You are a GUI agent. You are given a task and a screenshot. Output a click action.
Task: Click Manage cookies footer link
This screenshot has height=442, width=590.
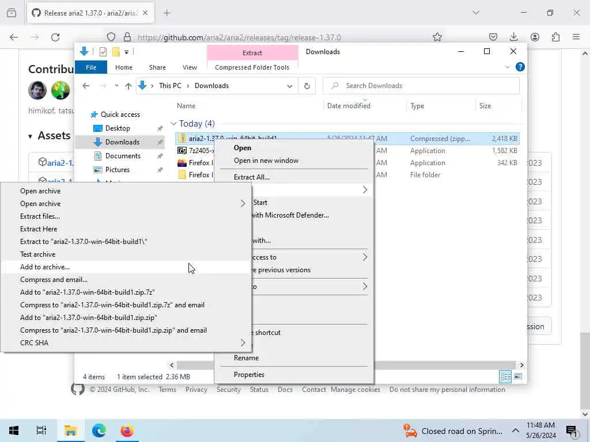pyautogui.click(x=355, y=390)
